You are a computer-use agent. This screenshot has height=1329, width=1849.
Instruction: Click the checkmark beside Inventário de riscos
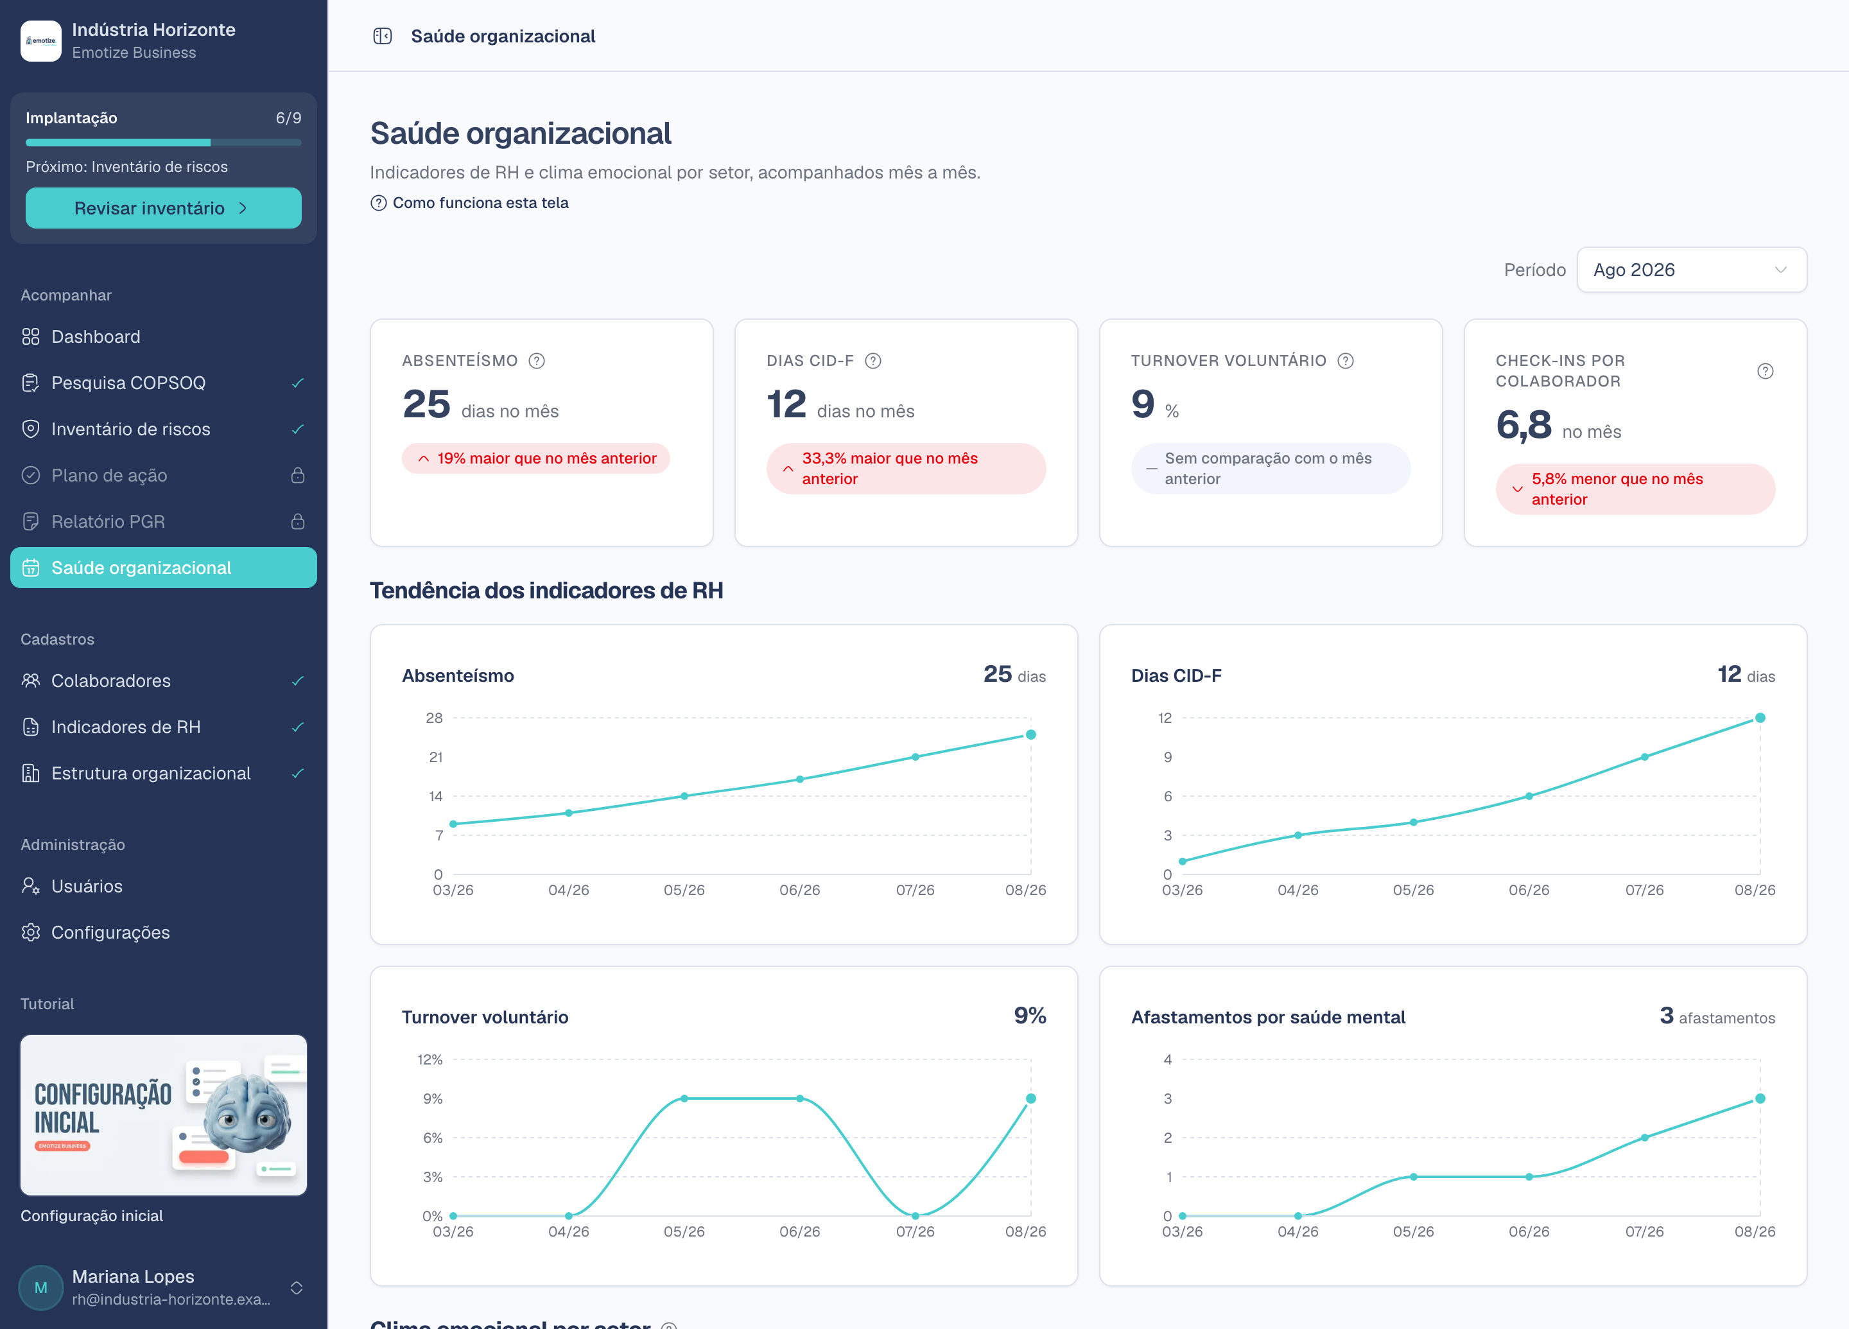pyautogui.click(x=297, y=429)
